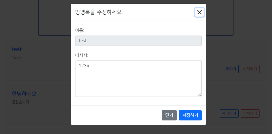The width and height of the screenshot is (272, 134).
Task: Click the disabled 이름 field containing test
Action: (138, 41)
